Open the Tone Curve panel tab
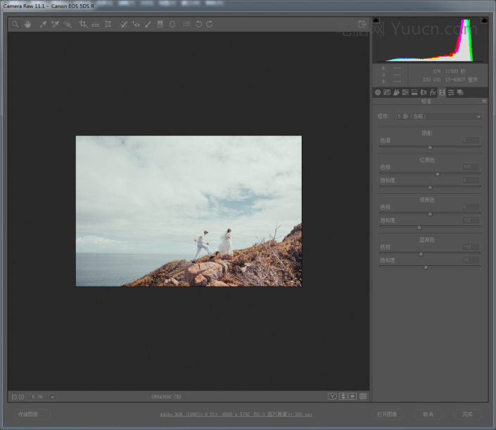 pos(387,92)
